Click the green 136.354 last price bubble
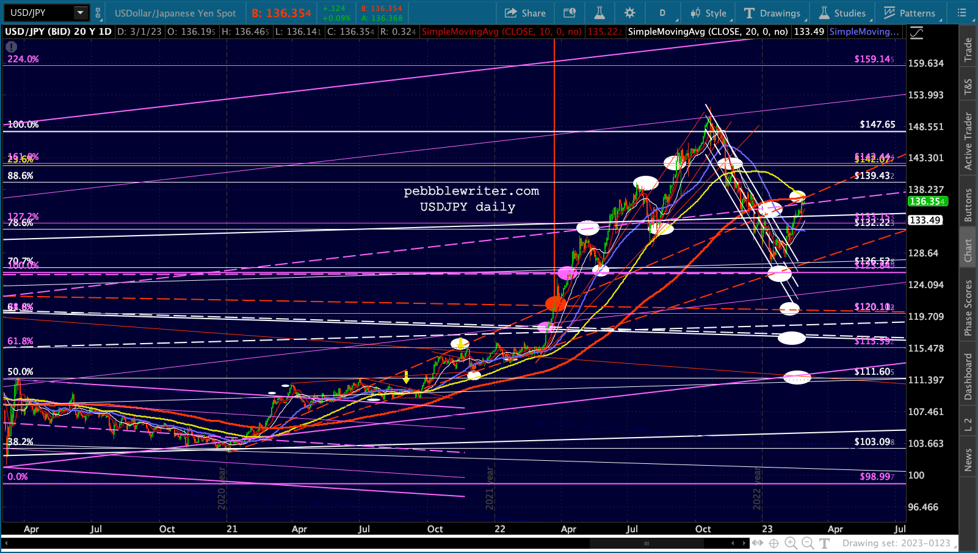Image resolution: width=978 pixels, height=553 pixels. click(927, 201)
